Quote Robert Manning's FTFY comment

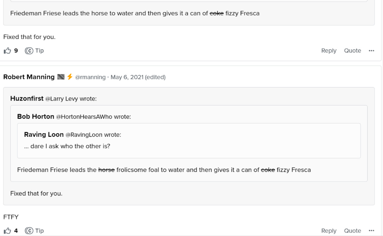(353, 231)
